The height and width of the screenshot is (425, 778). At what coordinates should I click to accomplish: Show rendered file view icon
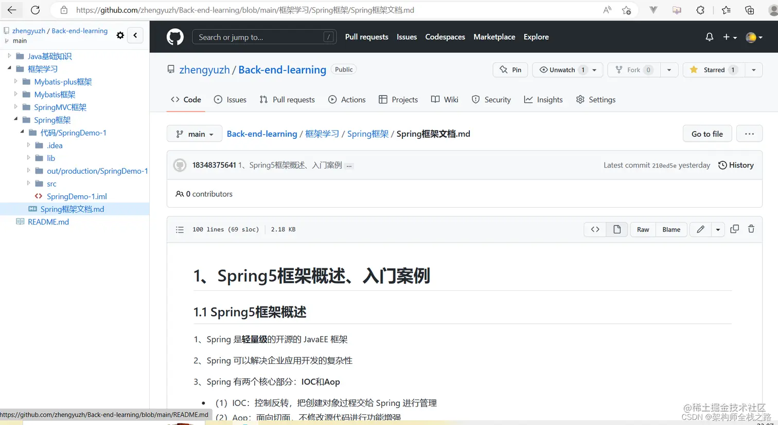coord(617,229)
